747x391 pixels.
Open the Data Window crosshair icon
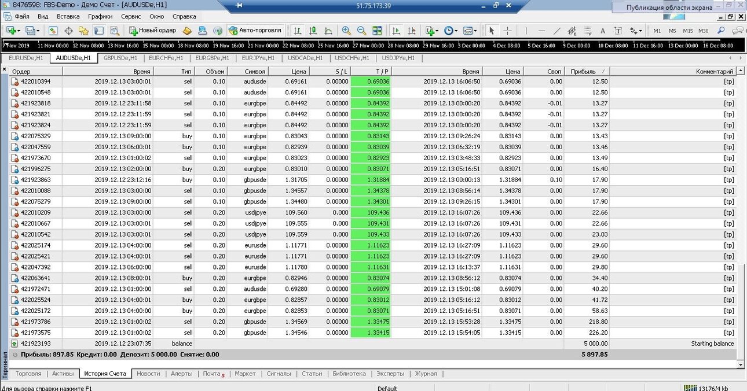click(68, 31)
